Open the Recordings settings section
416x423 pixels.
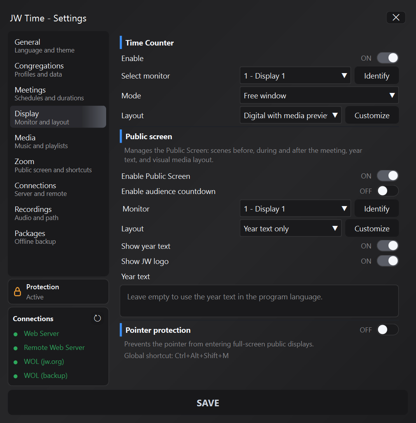[x=58, y=213]
